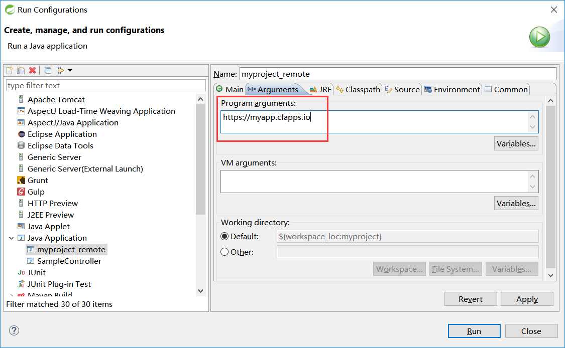Select Default working directory radio button
Image resolution: width=565 pixels, height=348 pixels.
click(224, 237)
